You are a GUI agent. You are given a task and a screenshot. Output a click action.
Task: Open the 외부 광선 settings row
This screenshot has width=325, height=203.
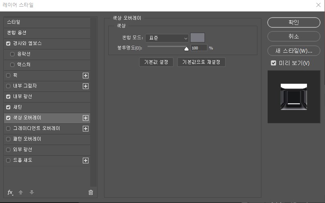[x=47, y=150]
